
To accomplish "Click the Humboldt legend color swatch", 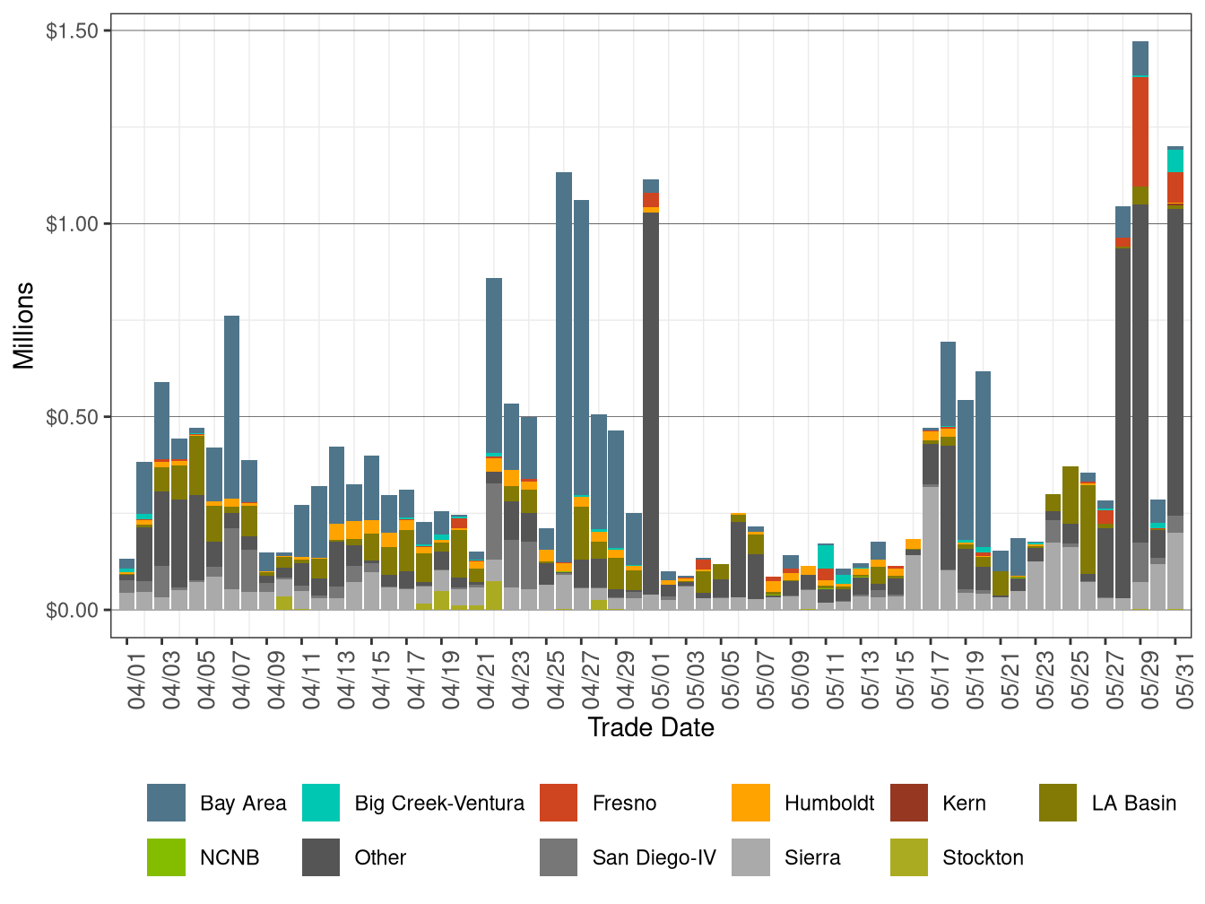I will pos(750,803).
